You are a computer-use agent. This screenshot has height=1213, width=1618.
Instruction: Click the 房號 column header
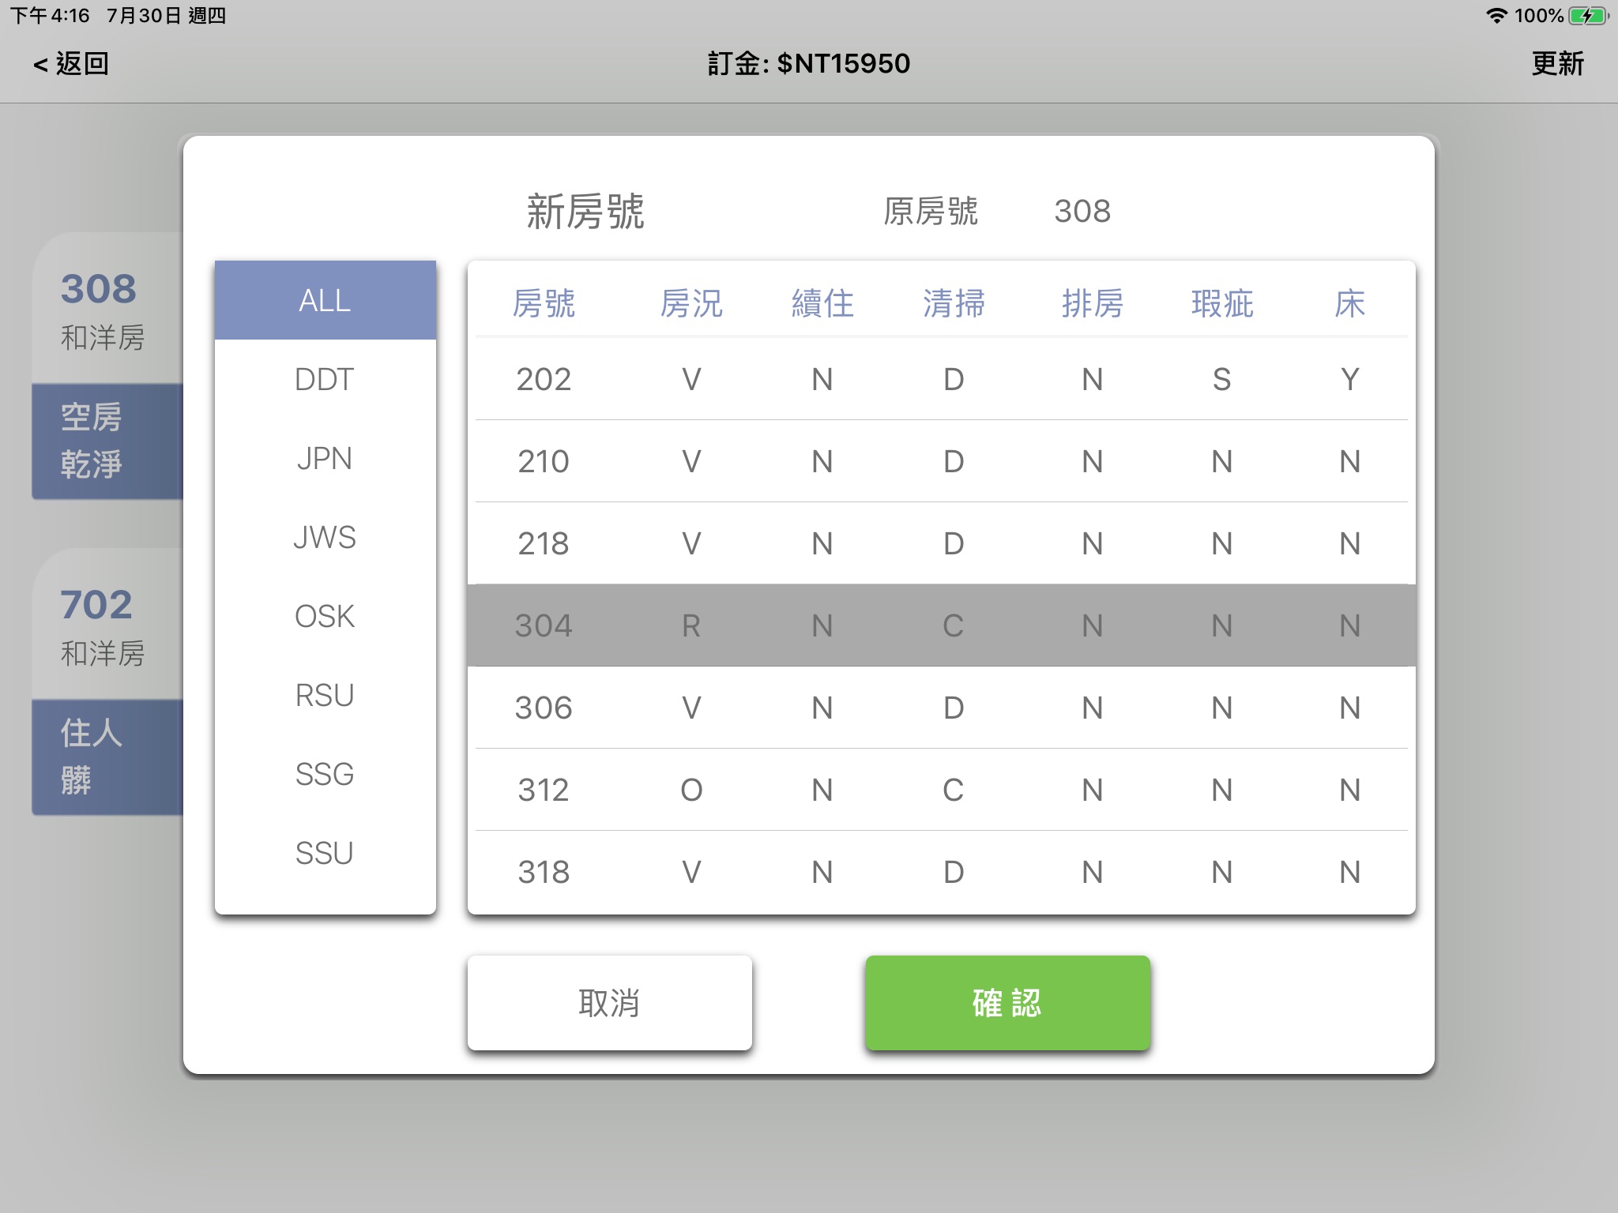click(544, 303)
